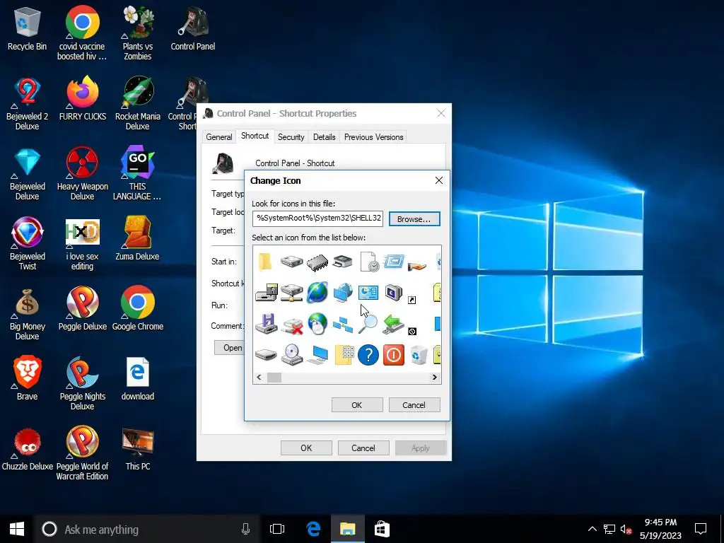Close the Change Icon dialog with X
The height and width of the screenshot is (543, 724).
click(x=439, y=180)
